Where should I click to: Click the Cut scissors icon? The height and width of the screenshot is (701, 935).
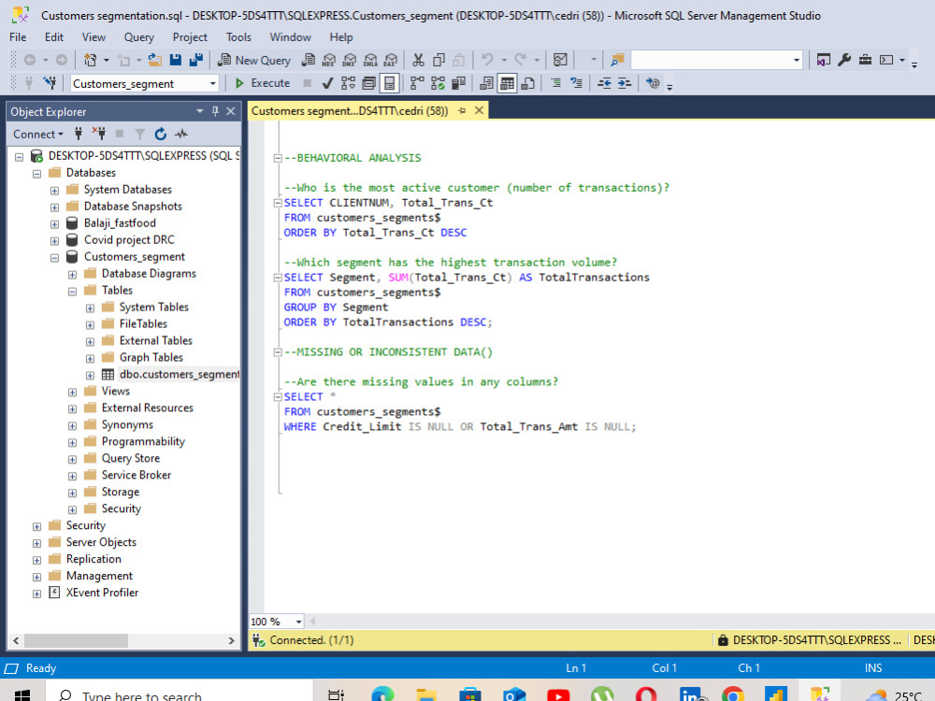tap(418, 60)
